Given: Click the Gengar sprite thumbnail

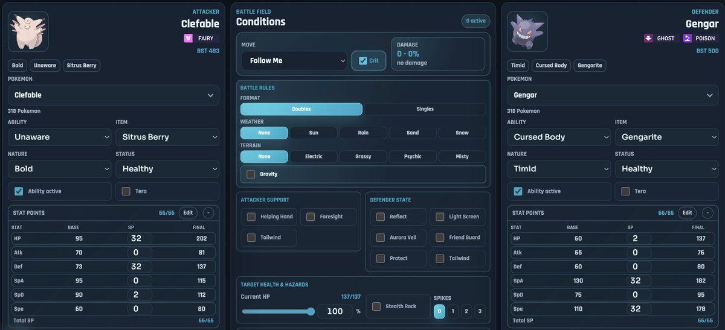Looking at the screenshot, I should point(527,31).
